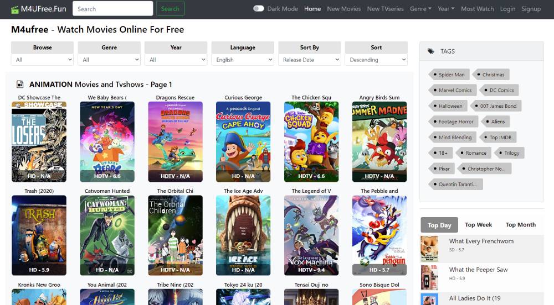Click the tags icon in the TAGS header
Viewport: 554px width, 305px height.
[430, 51]
